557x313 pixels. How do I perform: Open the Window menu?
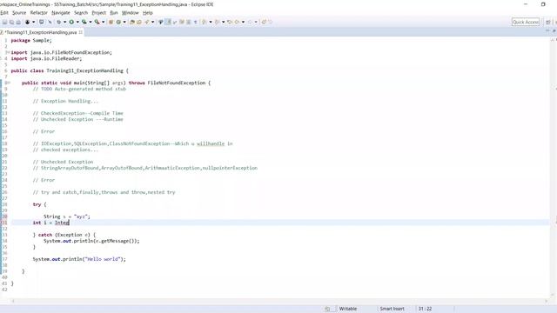click(130, 13)
